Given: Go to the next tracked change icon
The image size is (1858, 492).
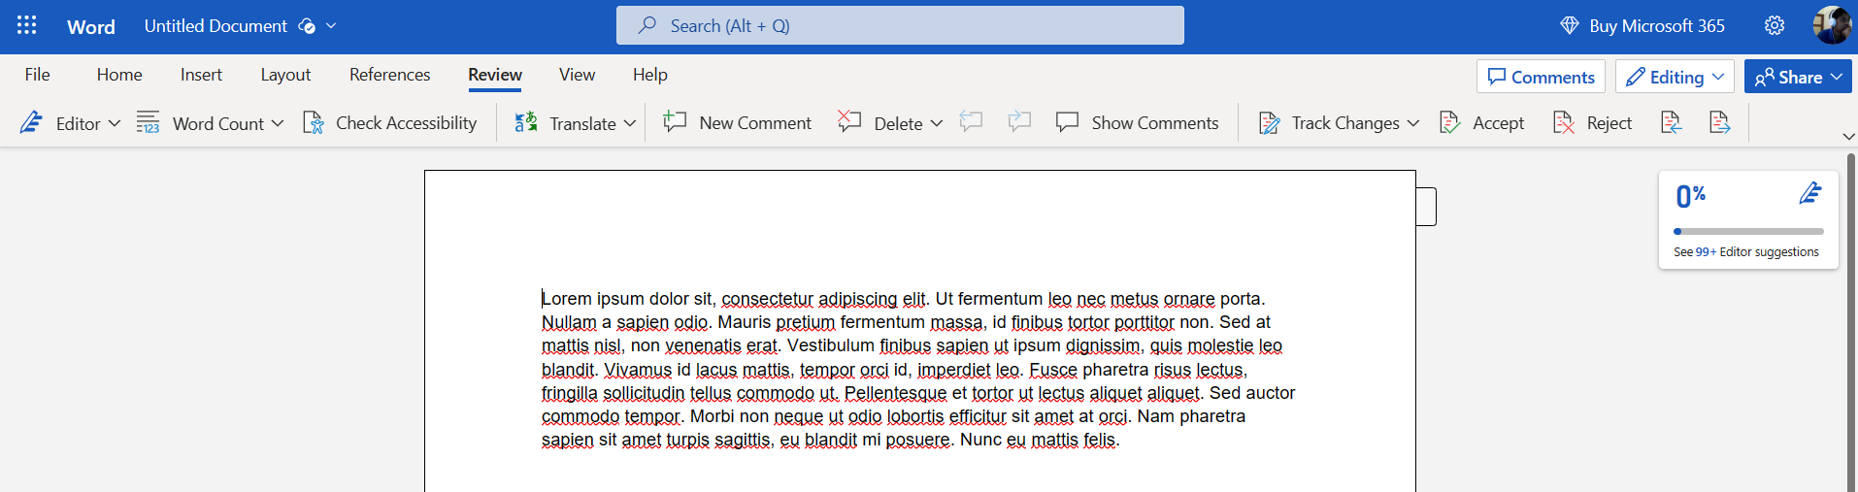Looking at the screenshot, I should click(x=1719, y=122).
